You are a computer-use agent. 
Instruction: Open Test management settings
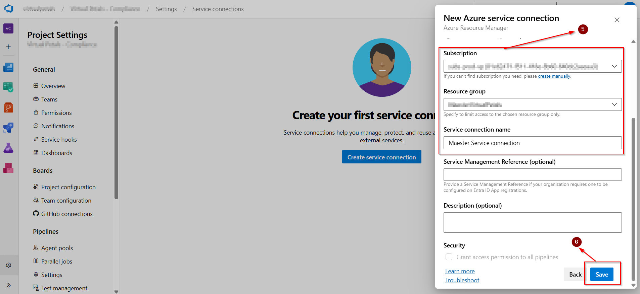(x=64, y=288)
